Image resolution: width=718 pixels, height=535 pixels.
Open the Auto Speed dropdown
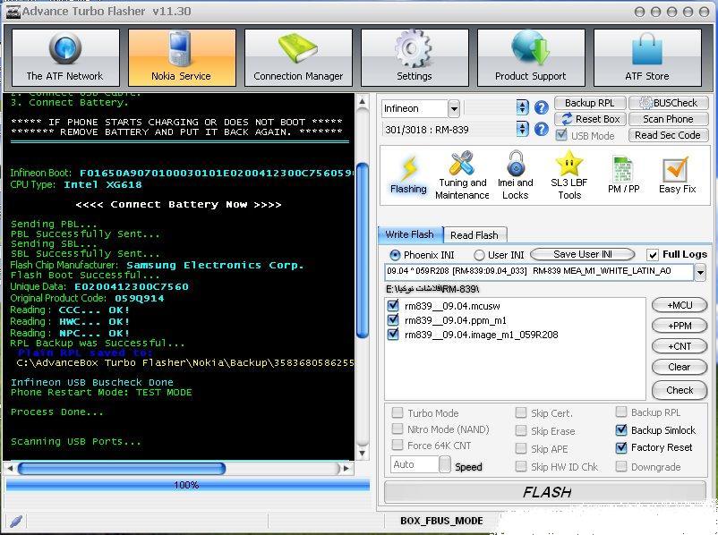click(445, 464)
